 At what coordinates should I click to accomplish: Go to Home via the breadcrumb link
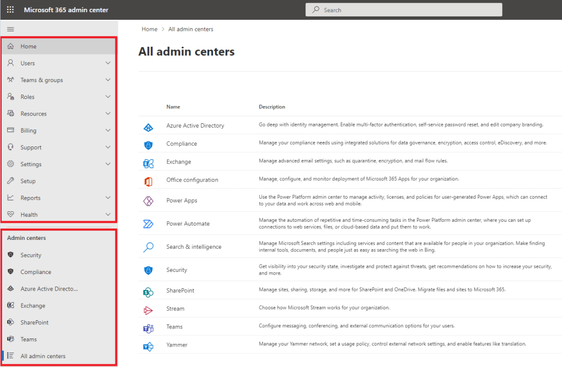149,29
